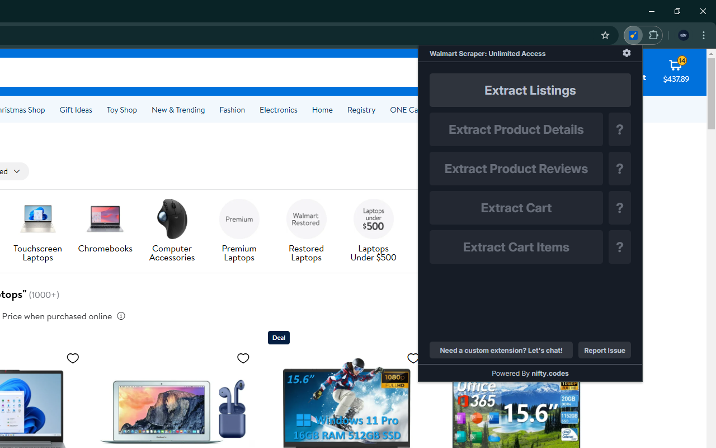Image resolution: width=716 pixels, height=448 pixels.
Task: Bookmark this page with the star icon
Action: (605, 35)
